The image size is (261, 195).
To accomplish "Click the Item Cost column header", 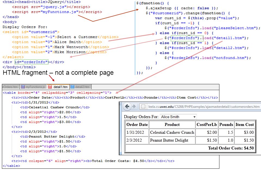I will pos(245,125).
